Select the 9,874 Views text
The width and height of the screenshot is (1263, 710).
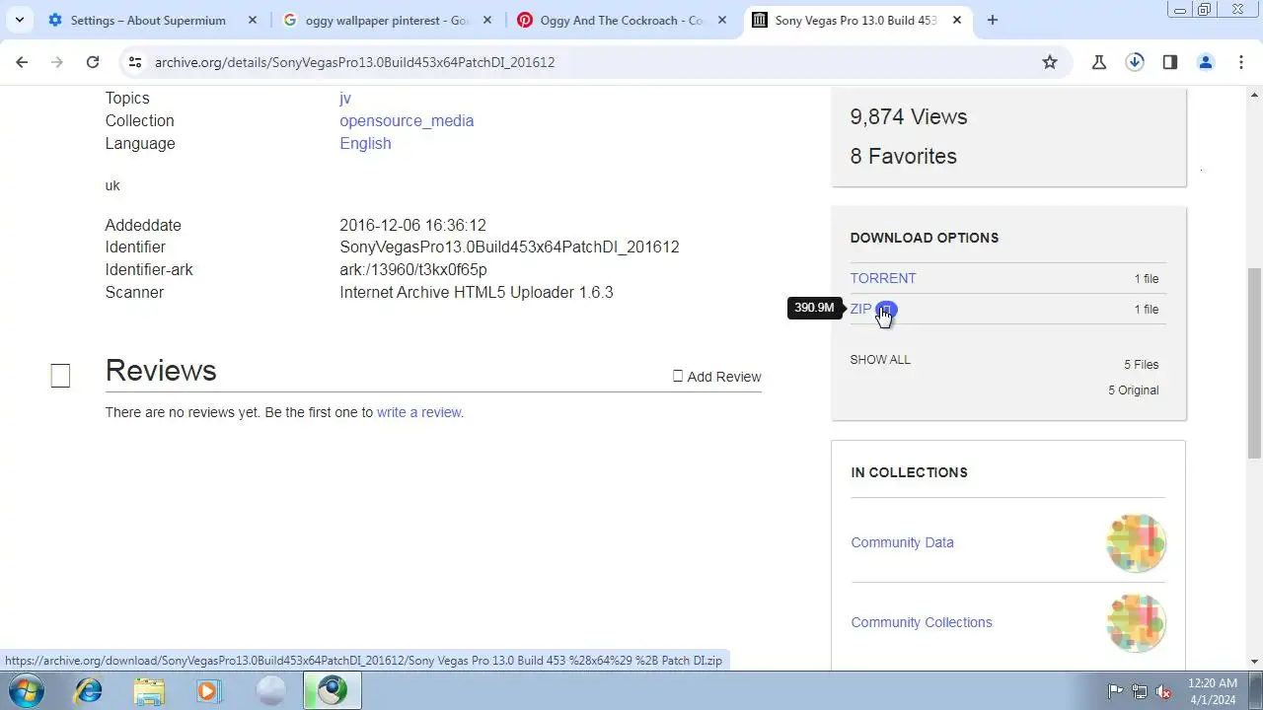(x=909, y=116)
